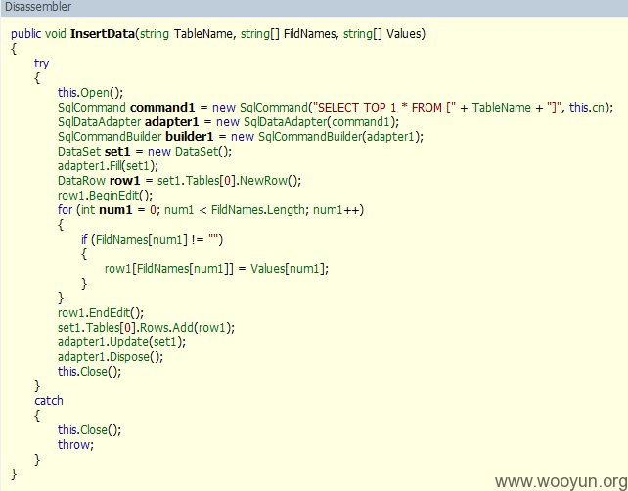Follow the Rows property in set1.Tables[0].Rows.Add
This screenshot has width=628, height=491.
click(x=155, y=328)
